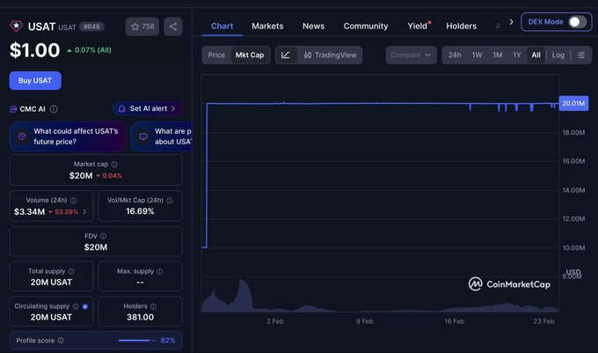Click the $1.00 price text
598x353 pixels.
coord(34,50)
